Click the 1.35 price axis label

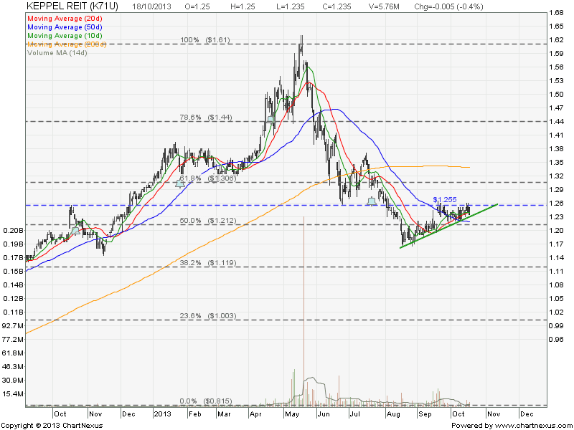tap(557, 163)
